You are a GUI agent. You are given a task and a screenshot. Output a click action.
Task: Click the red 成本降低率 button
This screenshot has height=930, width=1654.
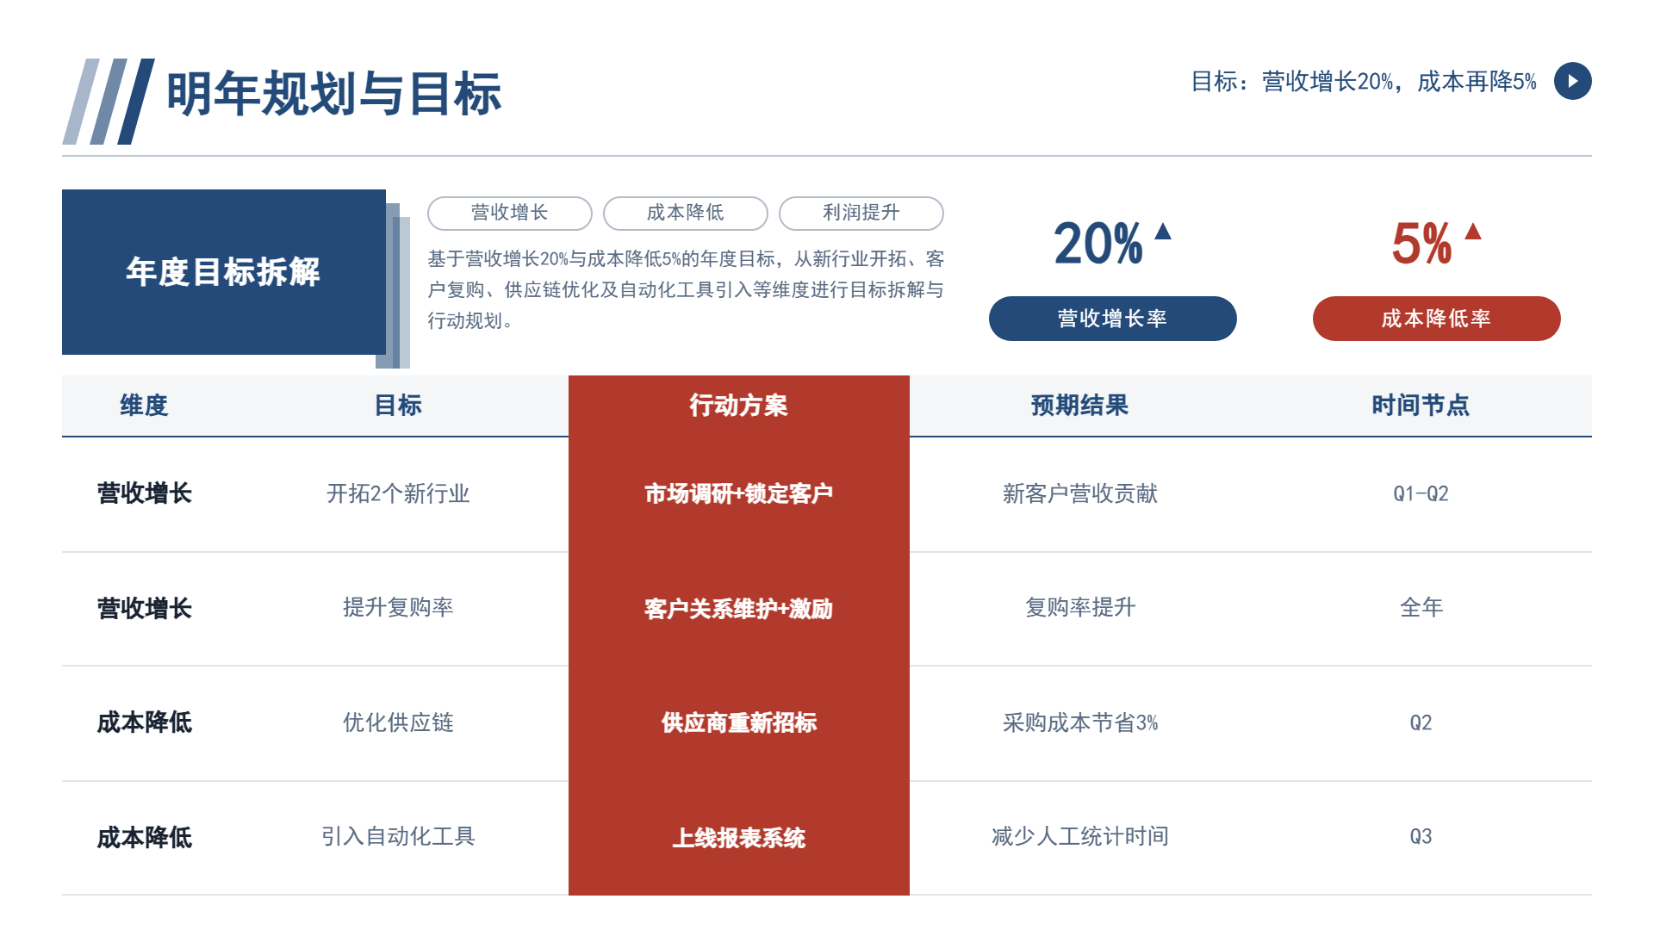click(1437, 319)
